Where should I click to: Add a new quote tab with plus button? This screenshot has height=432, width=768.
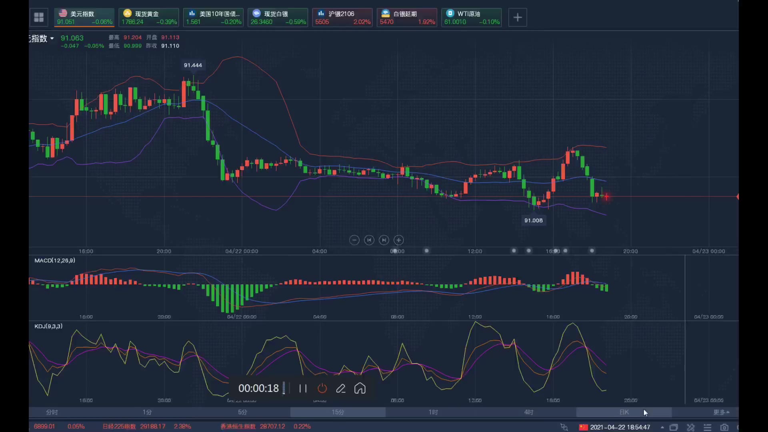point(518,18)
